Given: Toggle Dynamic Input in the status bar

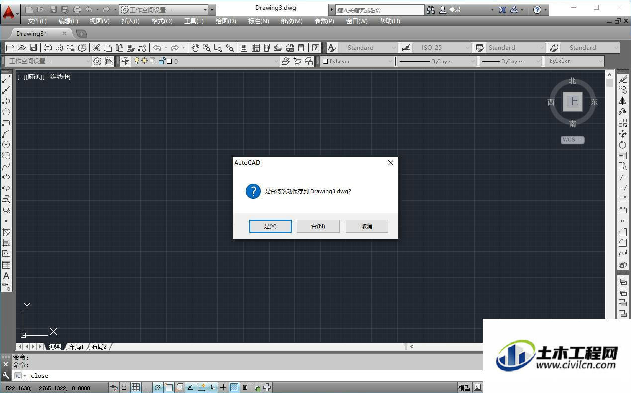Looking at the screenshot, I should [x=212, y=388].
